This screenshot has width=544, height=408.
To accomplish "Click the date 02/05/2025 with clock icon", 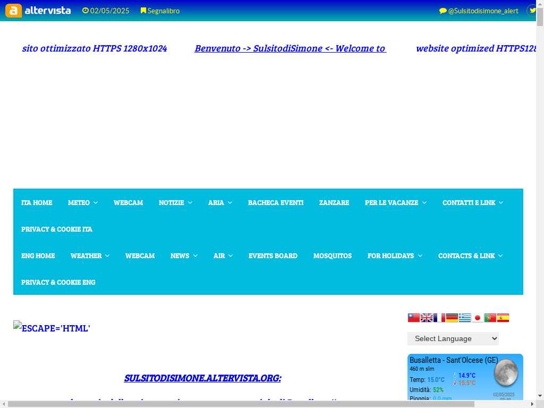I will [x=106, y=11].
